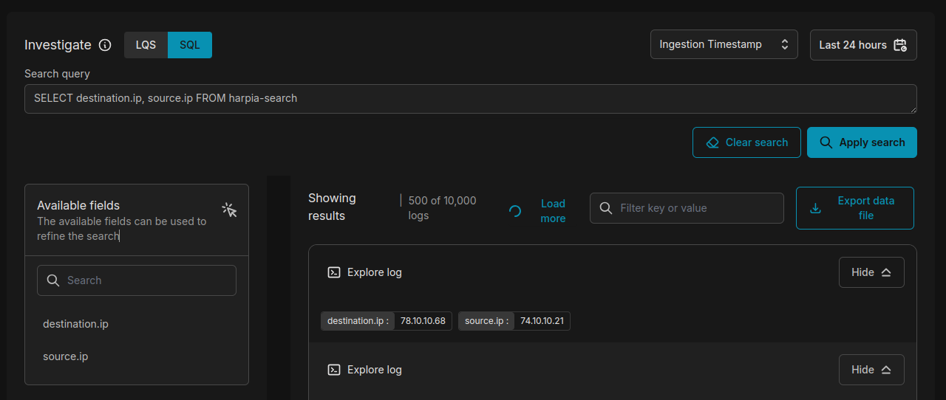This screenshot has width=946, height=400.
Task: Click the info icon beside Investigate
Action: point(105,45)
